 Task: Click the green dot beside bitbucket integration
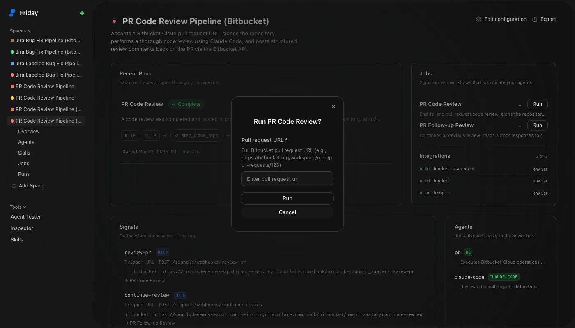pyautogui.click(x=421, y=181)
